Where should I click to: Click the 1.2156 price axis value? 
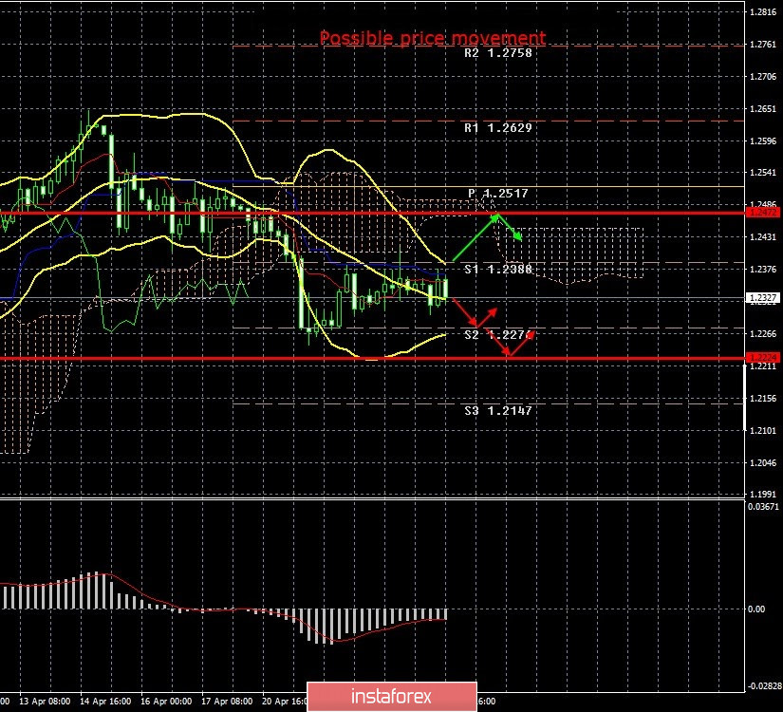[763, 398]
